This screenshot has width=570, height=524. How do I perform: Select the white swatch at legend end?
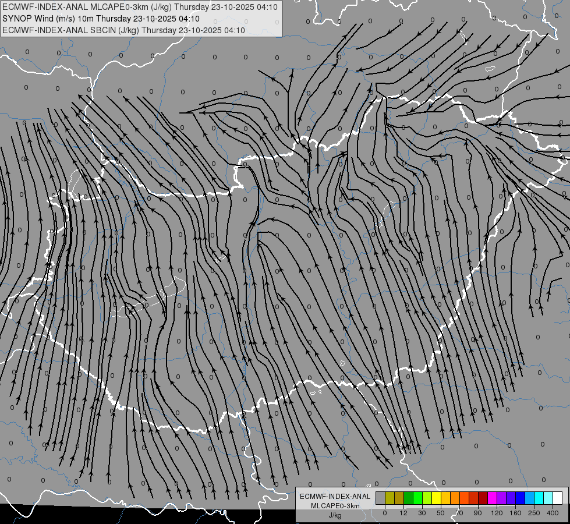[558, 498]
